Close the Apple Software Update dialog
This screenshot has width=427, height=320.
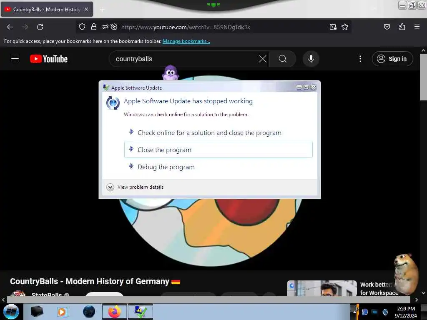[x=314, y=87]
